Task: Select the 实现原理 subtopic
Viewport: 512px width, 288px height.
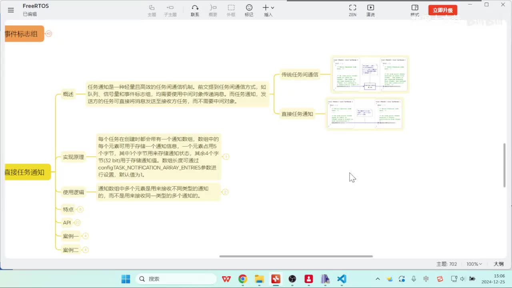Action: coord(74,157)
